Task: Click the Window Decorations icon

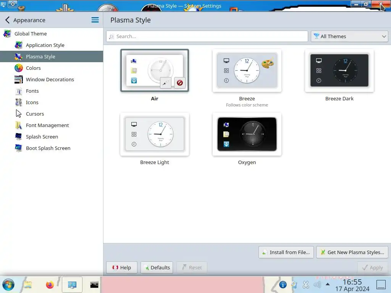Action: pos(18,79)
